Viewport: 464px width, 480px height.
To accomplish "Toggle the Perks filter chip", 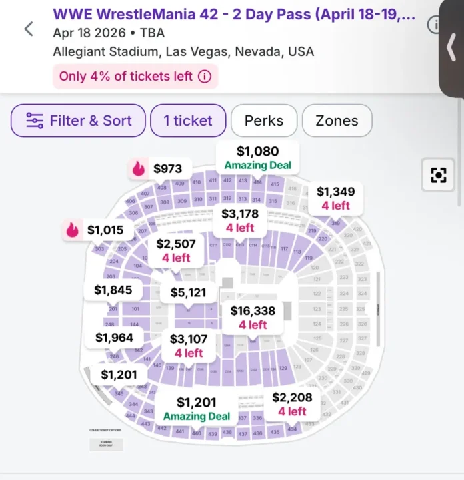I will point(264,120).
